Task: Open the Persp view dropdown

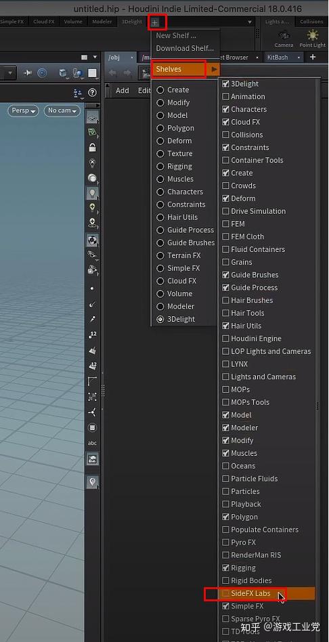Action: pyautogui.click(x=22, y=110)
